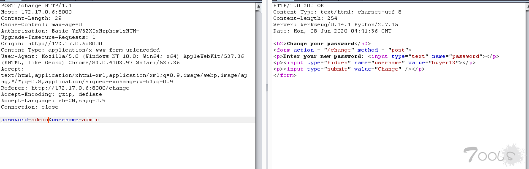Click the 'text/html,application/xhtml+xml' accept value line
Screen dimensions: 529x169
pyautogui.click(x=124, y=75)
